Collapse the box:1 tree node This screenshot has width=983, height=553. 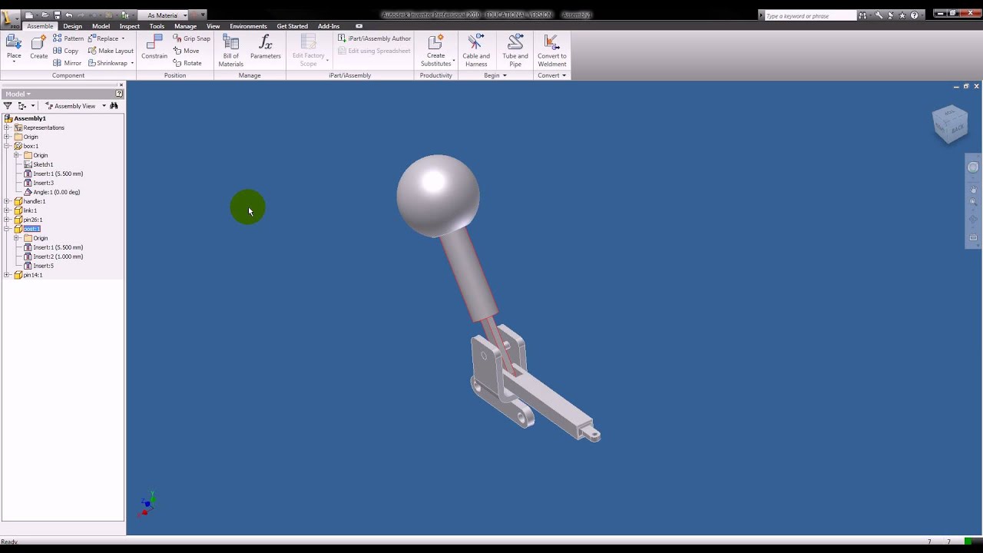pos(7,146)
